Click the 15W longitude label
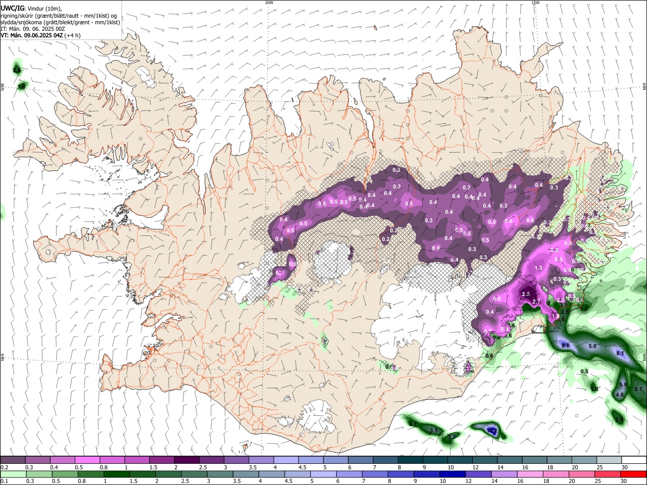647x485 pixels. [x=535, y=3]
